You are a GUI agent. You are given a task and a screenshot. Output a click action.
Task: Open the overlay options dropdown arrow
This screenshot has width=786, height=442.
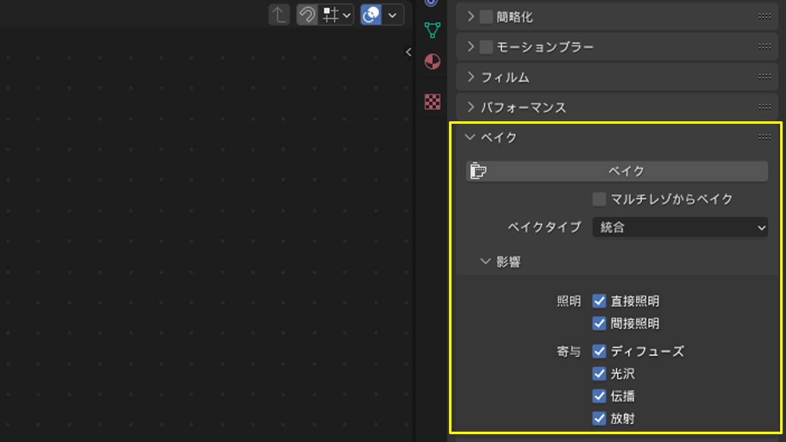(x=393, y=15)
